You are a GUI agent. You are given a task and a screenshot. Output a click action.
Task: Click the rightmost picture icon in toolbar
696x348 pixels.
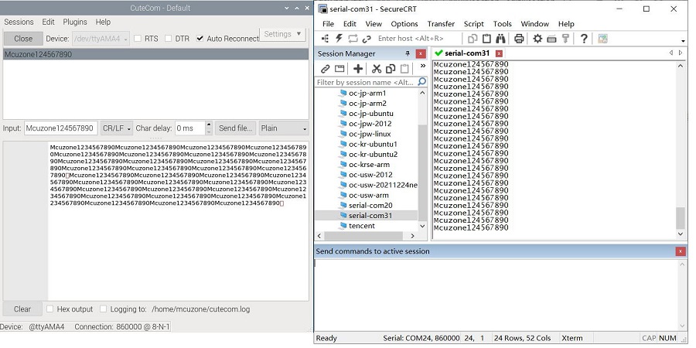click(602, 39)
